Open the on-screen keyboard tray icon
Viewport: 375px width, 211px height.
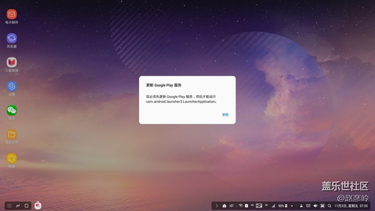308,206
